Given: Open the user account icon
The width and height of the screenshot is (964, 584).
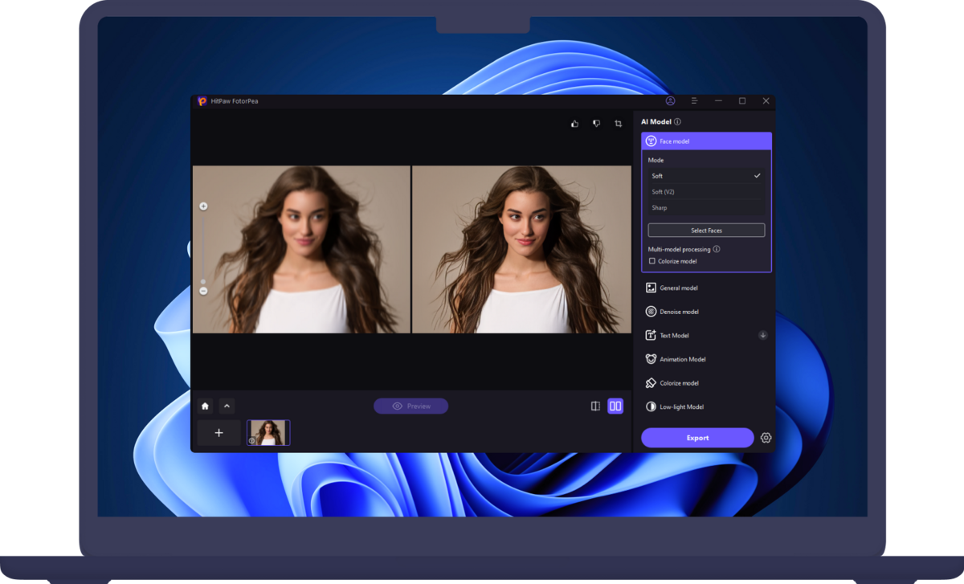Looking at the screenshot, I should coord(671,101).
